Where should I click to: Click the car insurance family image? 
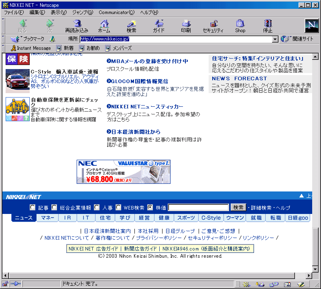[x=18, y=109]
